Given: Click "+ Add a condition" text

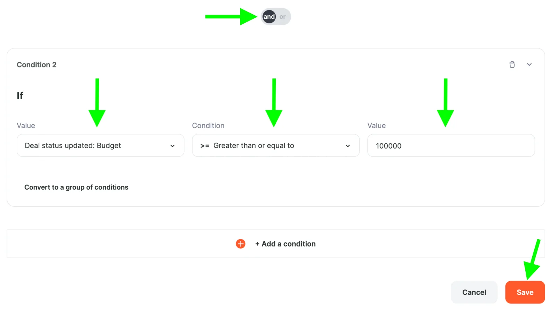Looking at the screenshot, I should pyautogui.click(x=285, y=244).
